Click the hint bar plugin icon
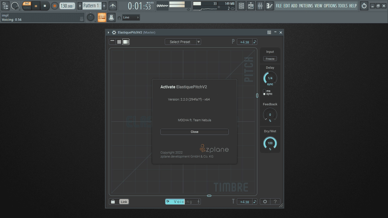Viewport: 388px width, 218px height. click(82, 18)
